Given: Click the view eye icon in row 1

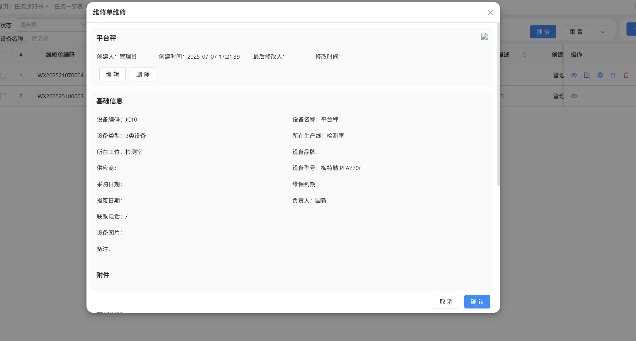Looking at the screenshot, I should coord(574,75).
